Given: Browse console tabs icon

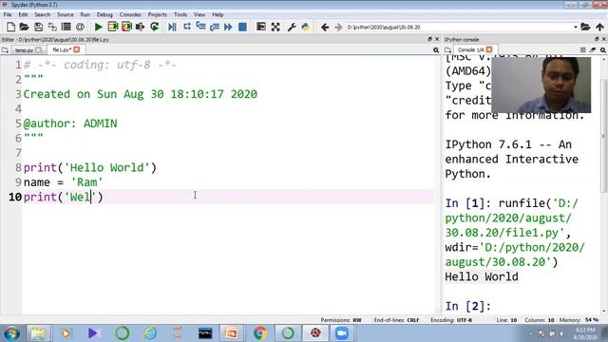Looking at the screenshot, I should 447,50.
